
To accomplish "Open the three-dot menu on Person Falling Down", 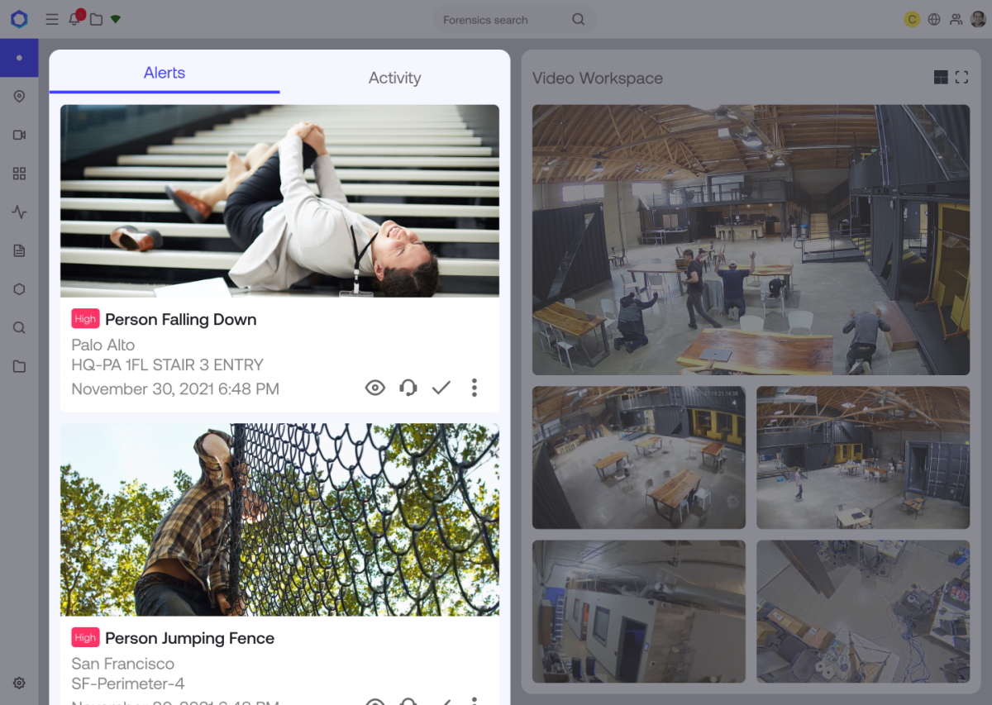I will [x=475, y=387].
